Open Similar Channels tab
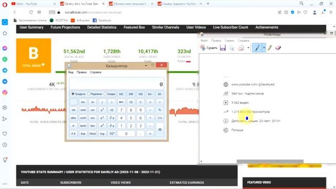Viewport: 336px width, 189px height. (x=165, y=27)
